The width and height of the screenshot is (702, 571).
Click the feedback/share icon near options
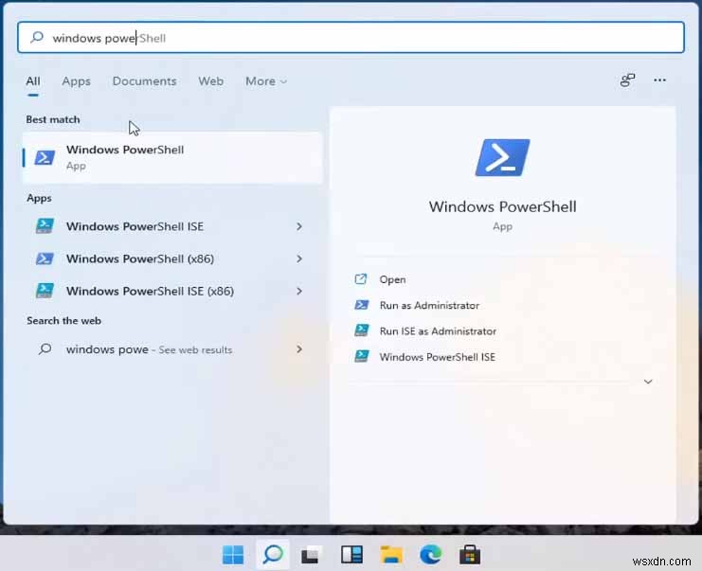click(628, 80)
